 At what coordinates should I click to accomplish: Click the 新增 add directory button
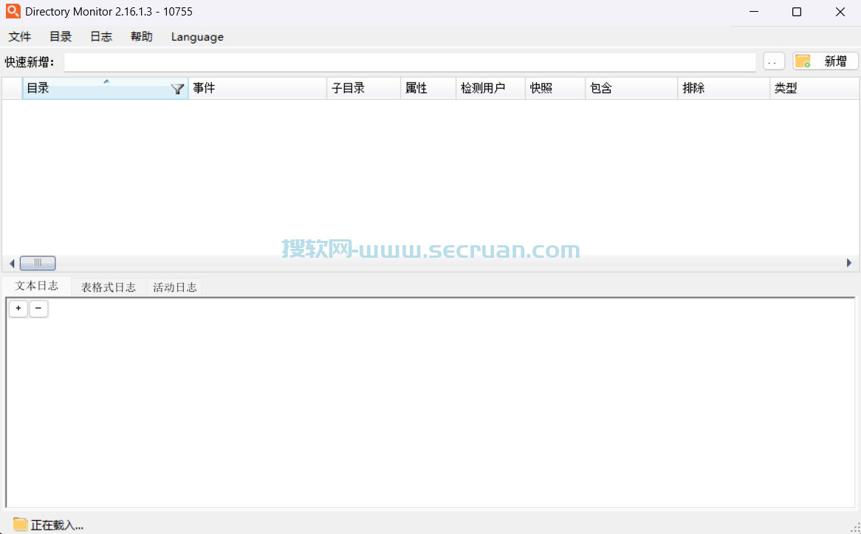coord(826,61)
